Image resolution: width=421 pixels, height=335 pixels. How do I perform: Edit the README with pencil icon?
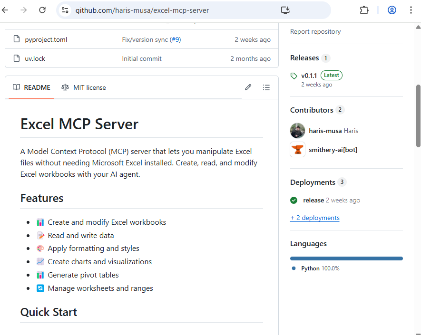[x=248, y=87]
